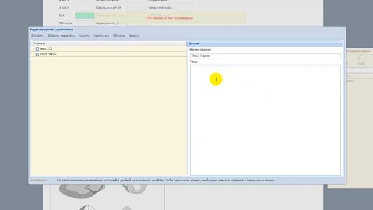This screenshot has height=210, width=373.
Task: Select the 'Текст Нормы' tree row
Action: pos(109,54)
